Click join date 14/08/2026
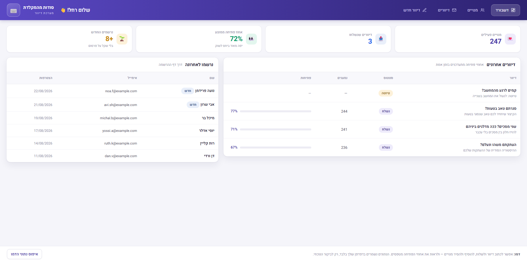527x262 pixels. coord(43,143)
